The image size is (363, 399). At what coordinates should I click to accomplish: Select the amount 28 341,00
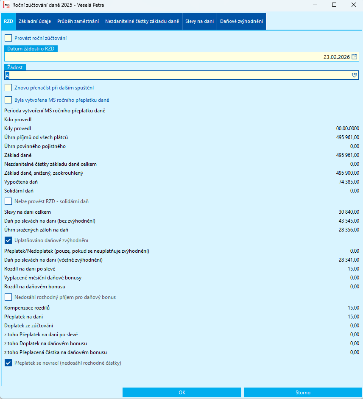click(349, 260)
